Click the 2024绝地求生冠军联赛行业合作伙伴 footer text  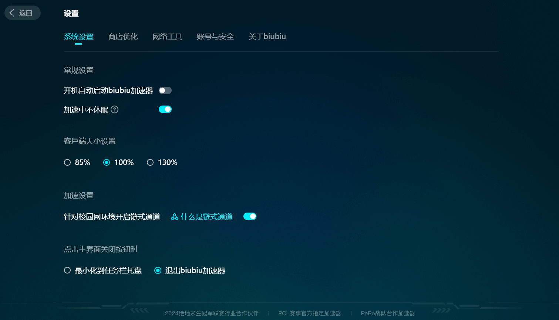point(212,313)
